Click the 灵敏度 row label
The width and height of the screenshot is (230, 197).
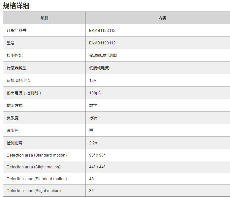coord(13,118)
